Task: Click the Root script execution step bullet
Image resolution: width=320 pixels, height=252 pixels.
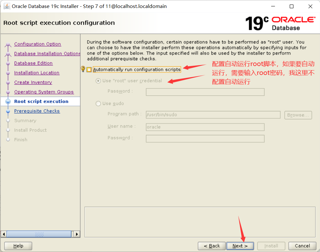Action: [x=8, y=101]
